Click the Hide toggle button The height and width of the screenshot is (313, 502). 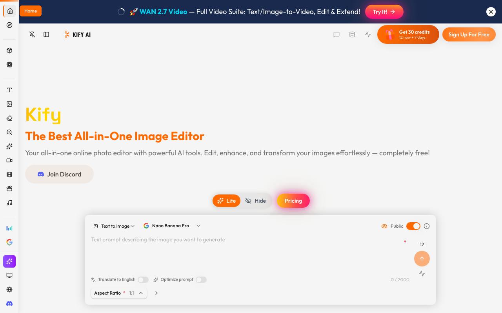[256, 201]
